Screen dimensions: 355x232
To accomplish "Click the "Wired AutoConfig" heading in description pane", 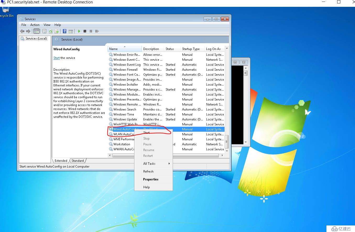I will pyautogui.click(x=67, y=49).
